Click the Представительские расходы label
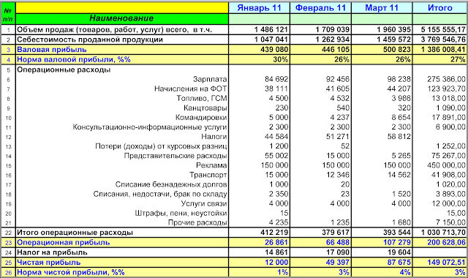This screenshot has width=468, height=278. tap(175, 156)
